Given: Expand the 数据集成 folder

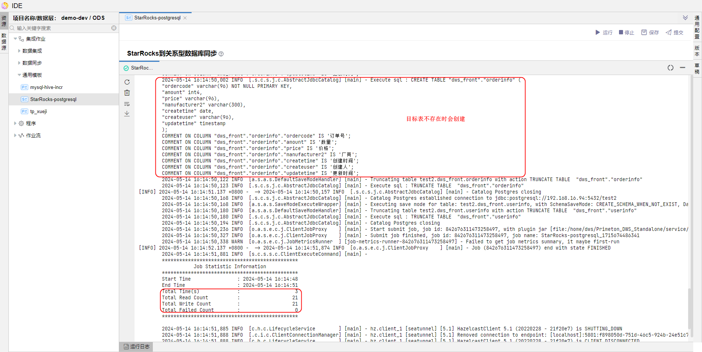Looking at the screenshot, I should pos(19,51).
